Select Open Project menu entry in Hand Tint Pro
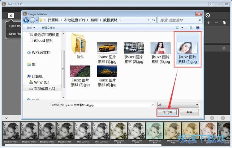 click(15, 34)
